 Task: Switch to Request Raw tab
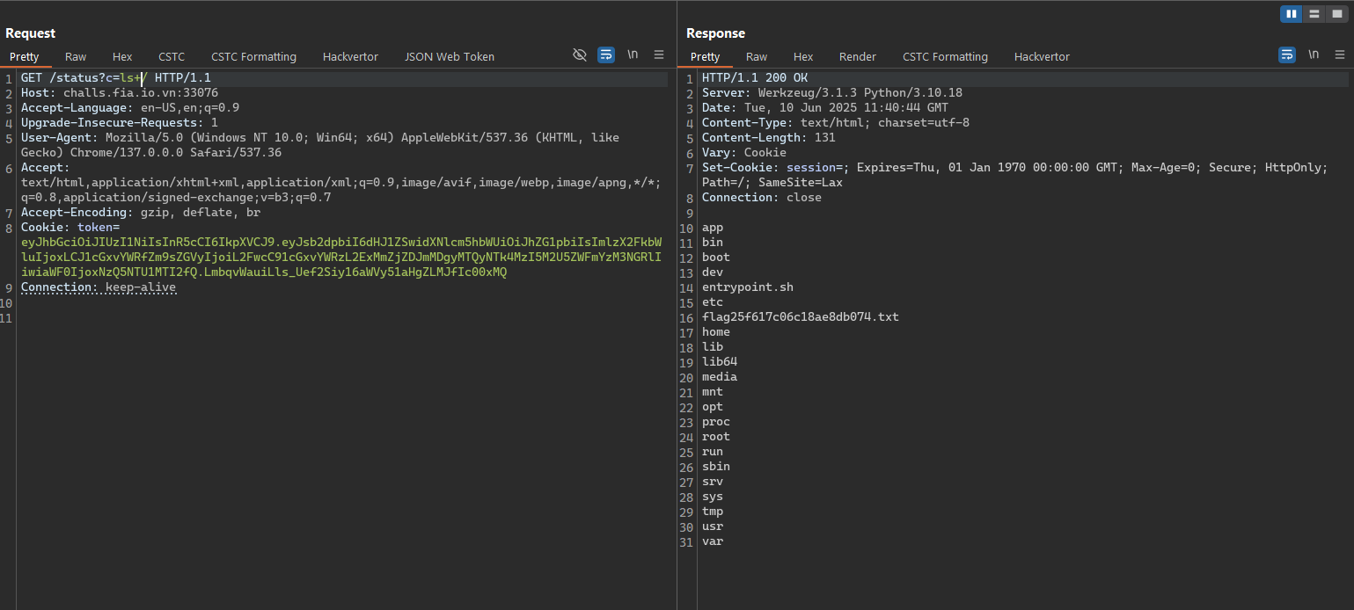pos(76,56)
